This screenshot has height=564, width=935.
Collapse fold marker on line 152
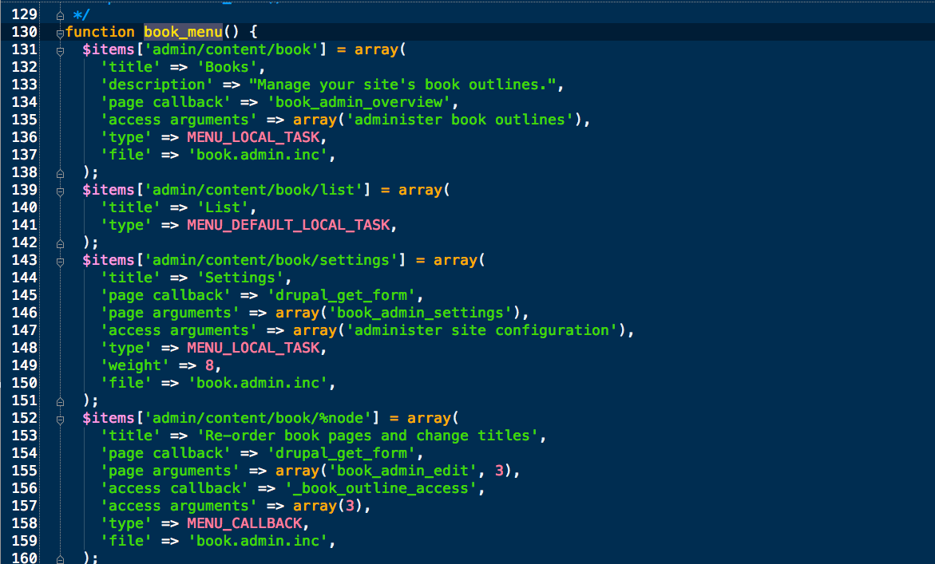point(60,419)
